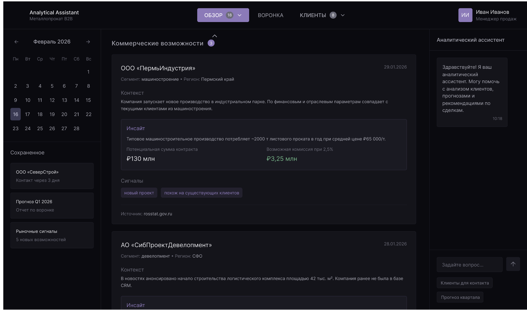This screenshot has width=527, height=310.
Task: Open saved Рыночные сигналы item
Action: pyautogui.click(x=52, y=235)
